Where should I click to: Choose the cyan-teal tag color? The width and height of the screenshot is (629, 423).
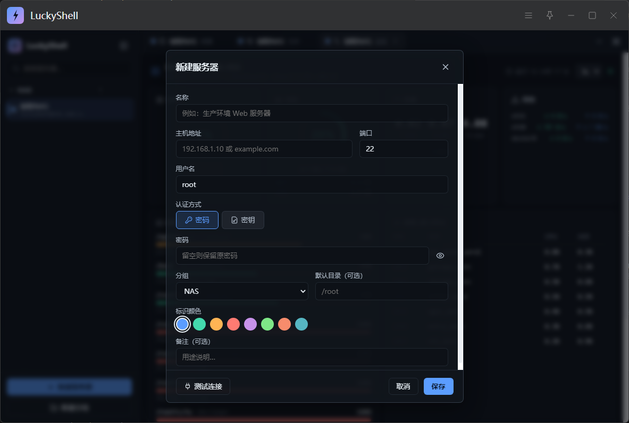[x=301, y=324]
